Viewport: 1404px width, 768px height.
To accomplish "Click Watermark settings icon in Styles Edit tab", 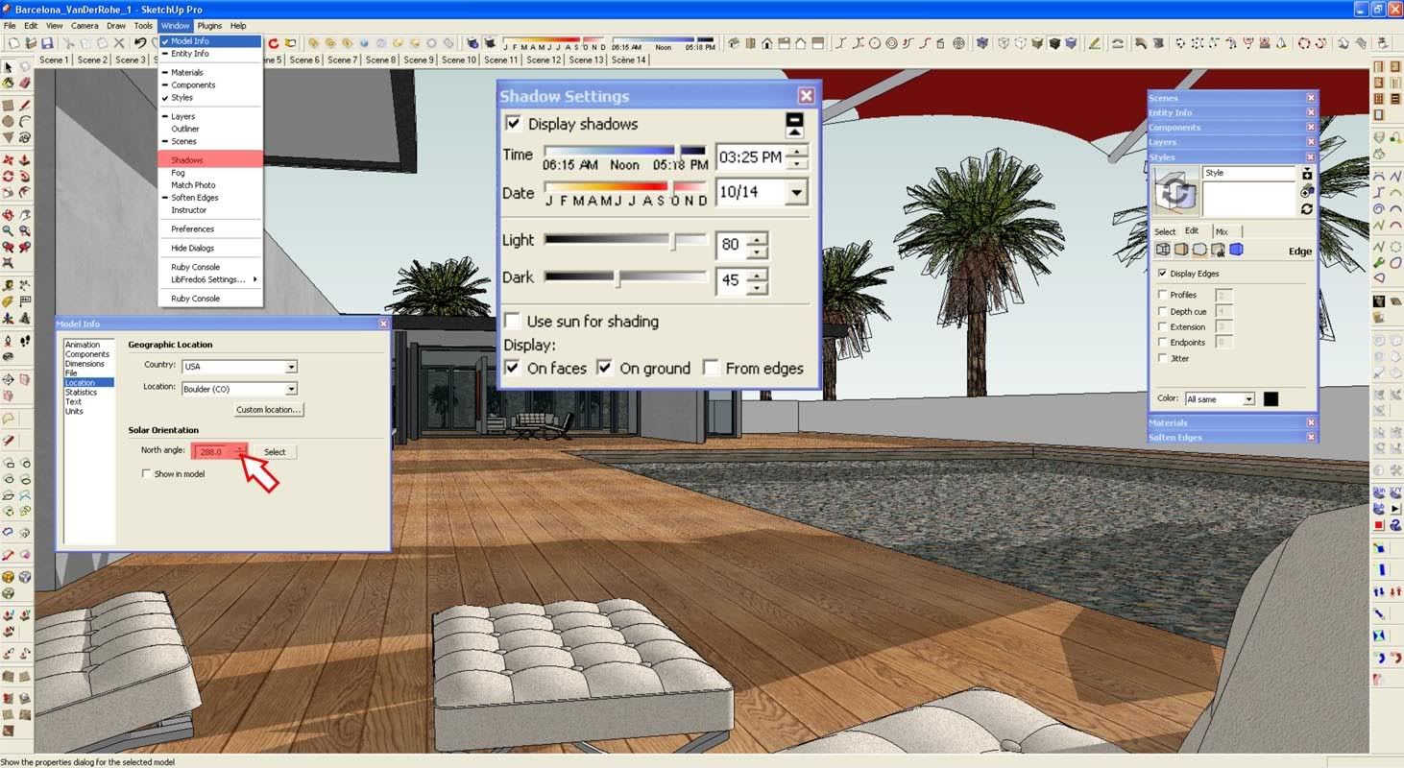I will click(1218, 250).
